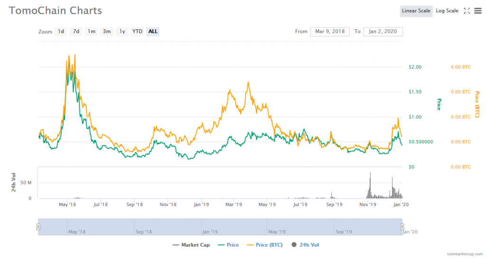
Task: Click the $1.50 price axis label
Action: 415,92
